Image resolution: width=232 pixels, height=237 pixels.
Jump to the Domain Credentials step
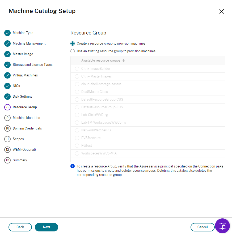coord(27,128)
